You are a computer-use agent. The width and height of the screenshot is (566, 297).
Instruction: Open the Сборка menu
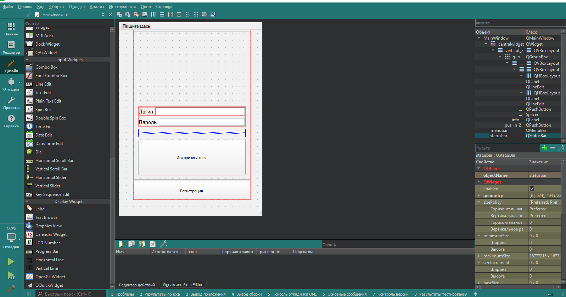pyautogui.click(x=56, y=7)
